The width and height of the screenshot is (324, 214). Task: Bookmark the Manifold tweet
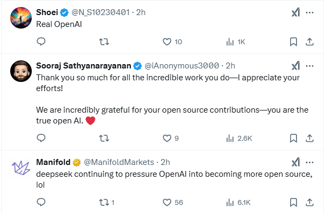[293, 202]
